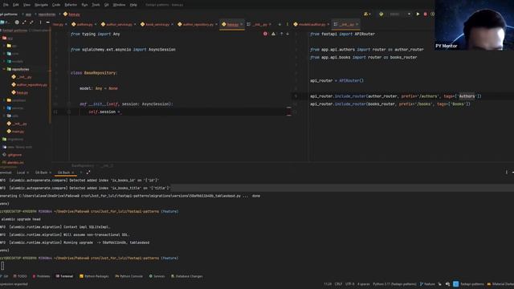514x289 pixels.
Task: Open the Git menu
Action: tap(107, 5)
